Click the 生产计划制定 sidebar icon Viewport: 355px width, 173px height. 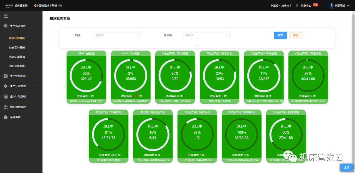6,76
